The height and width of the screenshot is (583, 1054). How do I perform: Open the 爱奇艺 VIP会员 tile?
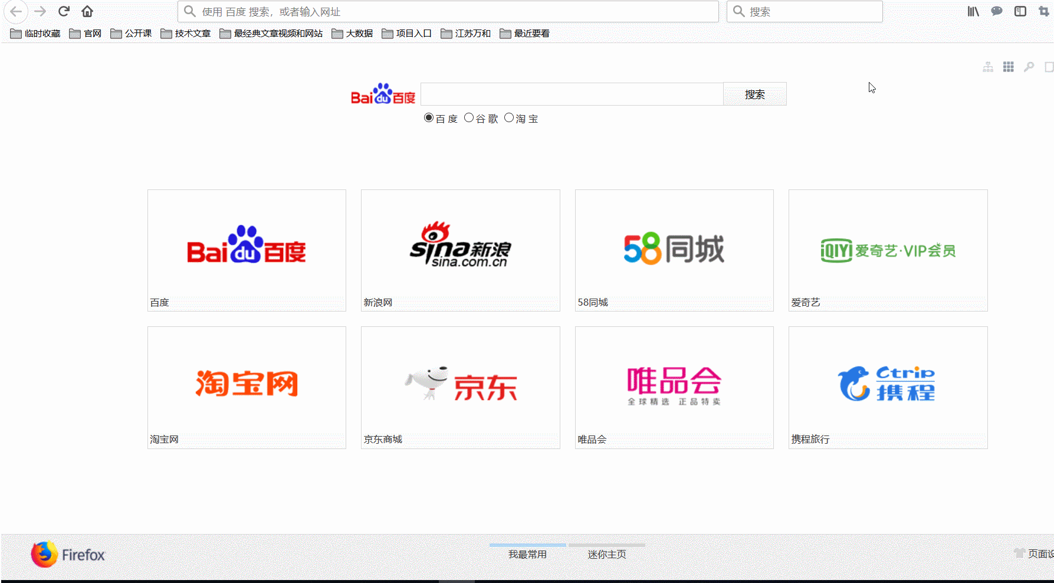(x=888, y=250)
